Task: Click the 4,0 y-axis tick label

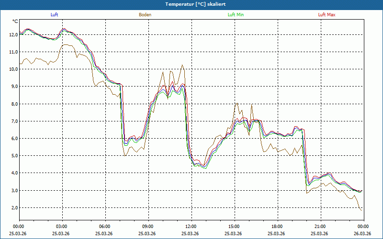Action: pos(13,173)
